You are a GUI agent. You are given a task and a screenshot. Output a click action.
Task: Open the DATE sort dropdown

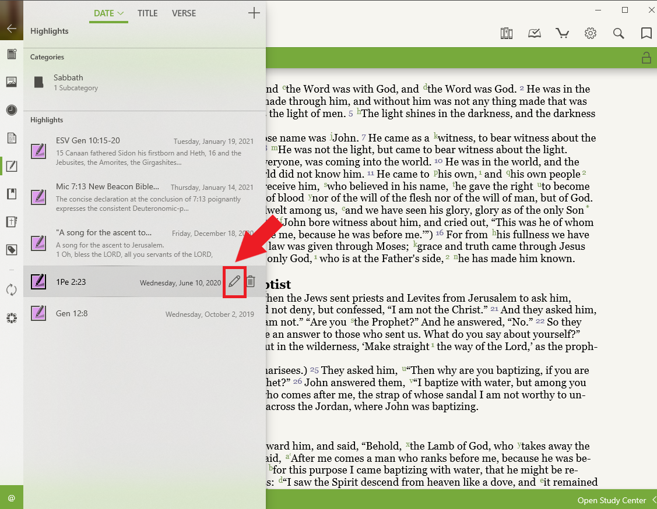pyautogui.click(x=108, y=13)
